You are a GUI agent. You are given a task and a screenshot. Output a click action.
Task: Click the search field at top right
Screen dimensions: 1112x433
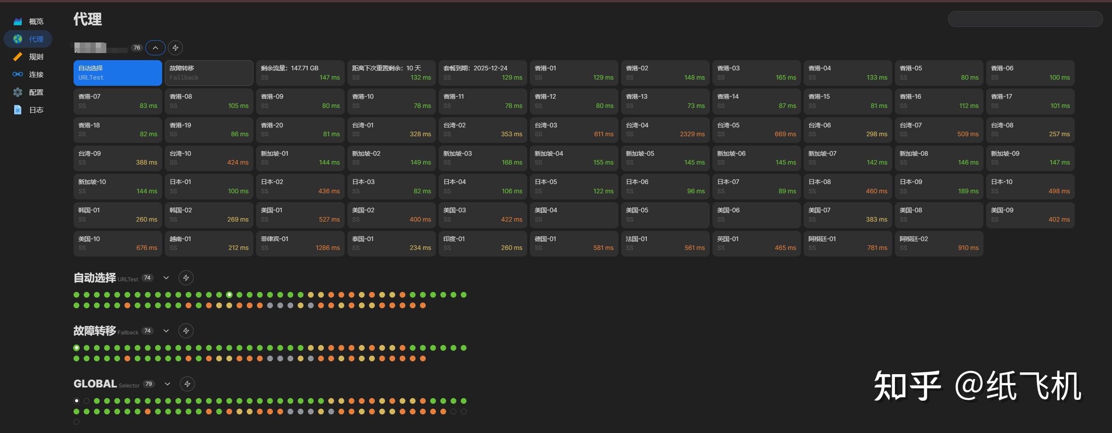point(1025,19)
